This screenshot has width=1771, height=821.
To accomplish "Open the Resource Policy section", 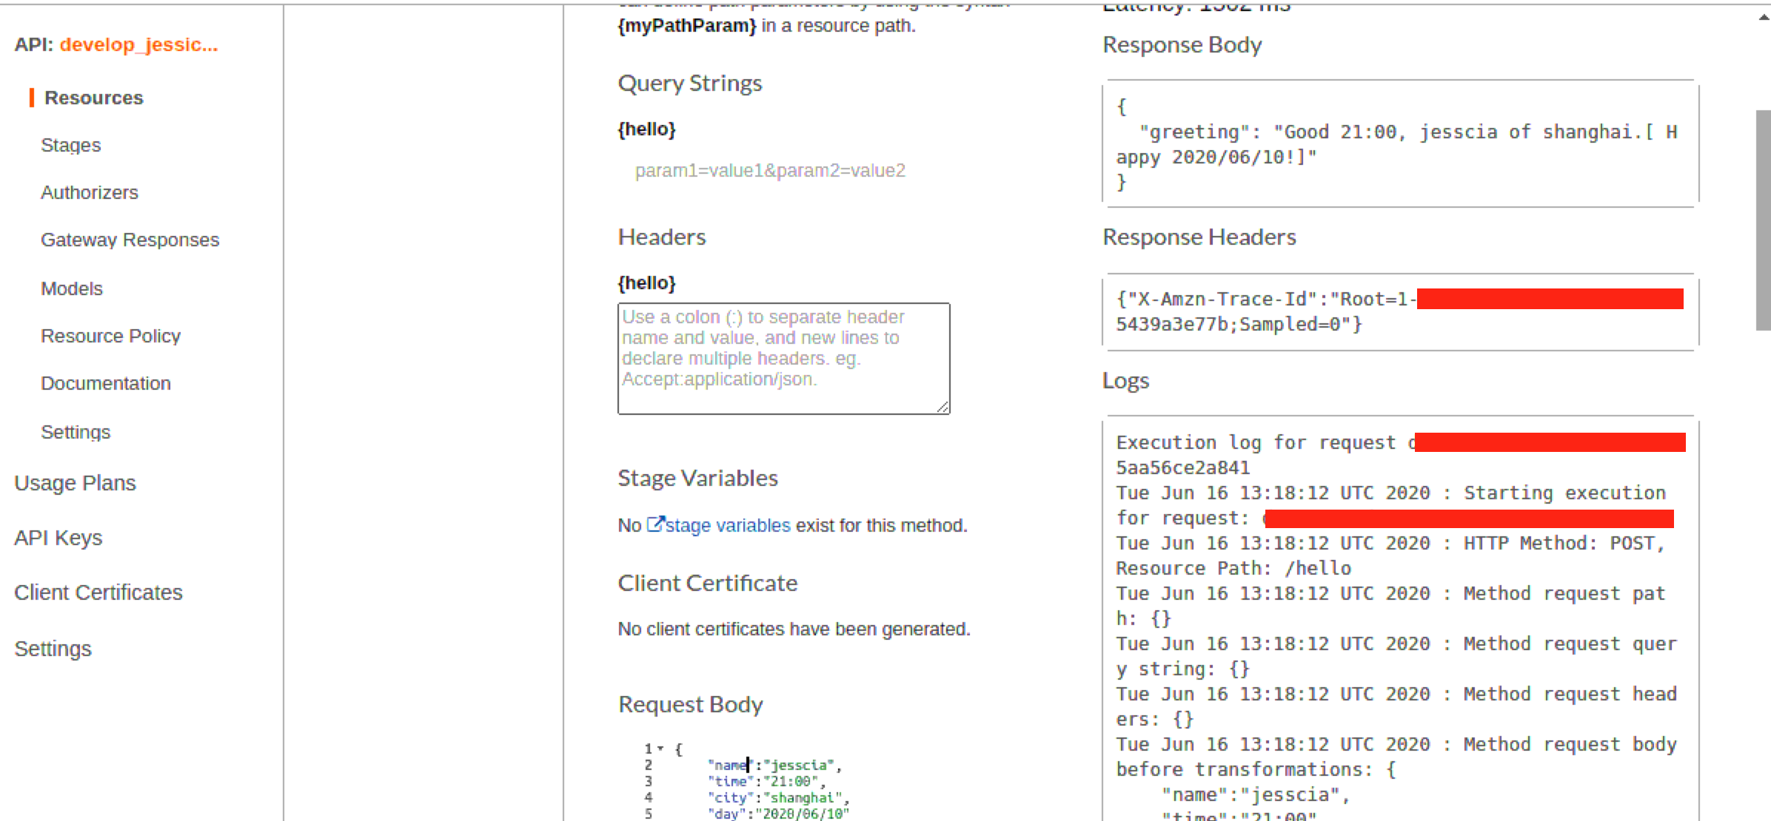I will (x=110, y=335).
